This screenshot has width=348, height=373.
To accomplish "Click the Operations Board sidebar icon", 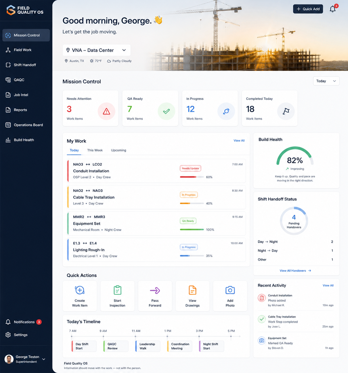I will tap(8, 125).
